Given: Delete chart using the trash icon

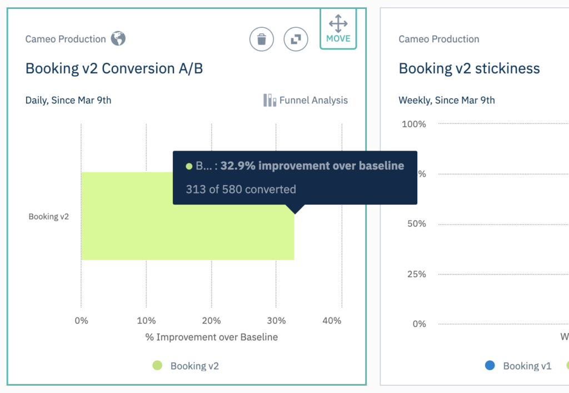Looking at the screenshot, I should point(262,39).
